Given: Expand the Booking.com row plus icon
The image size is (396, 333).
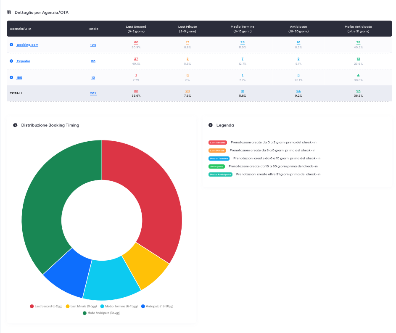Looking at the screenshot, I should 11,45.
